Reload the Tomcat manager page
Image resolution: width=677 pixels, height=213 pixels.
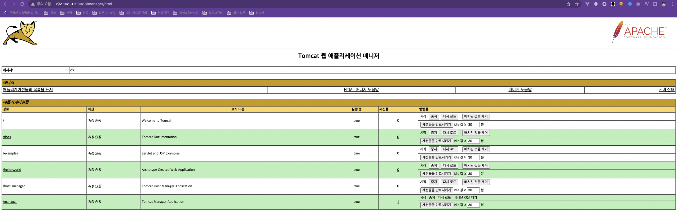point(22,4)
